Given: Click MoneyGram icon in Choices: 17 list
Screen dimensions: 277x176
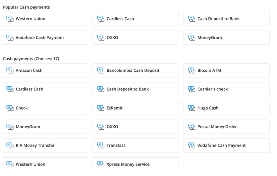Looking at the screenshot, I should [10, 127].
